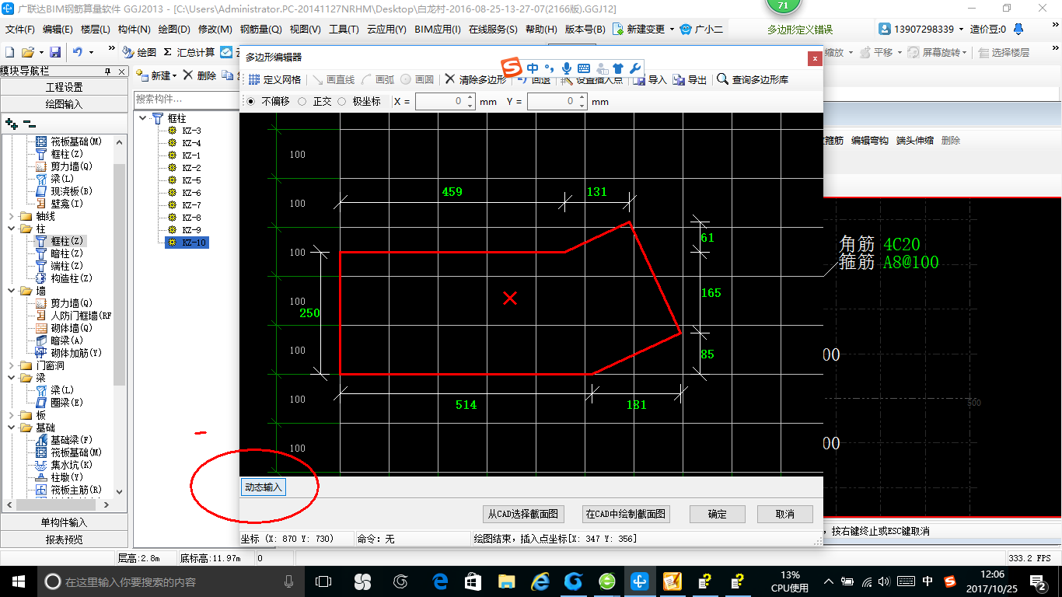
Task: Open the 楼层(L) menu
Action: click(96, 30)
